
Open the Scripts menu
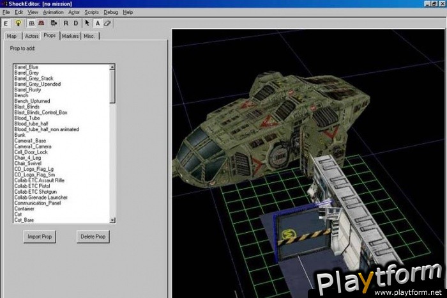tap(91, 12)
